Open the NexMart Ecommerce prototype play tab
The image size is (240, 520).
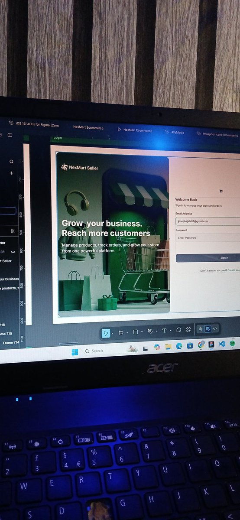[x=135, y=130]
